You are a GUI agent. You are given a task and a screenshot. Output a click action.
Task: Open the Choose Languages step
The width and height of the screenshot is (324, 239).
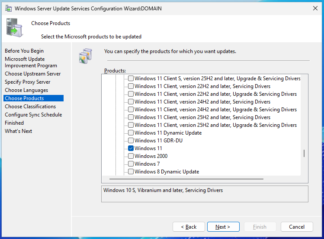(26, 90)
